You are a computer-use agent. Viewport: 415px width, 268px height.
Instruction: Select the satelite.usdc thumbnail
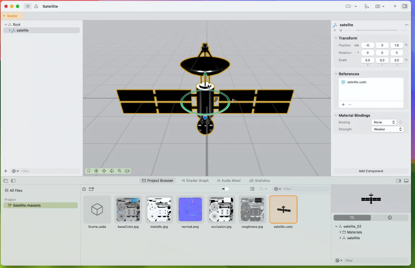284,209
